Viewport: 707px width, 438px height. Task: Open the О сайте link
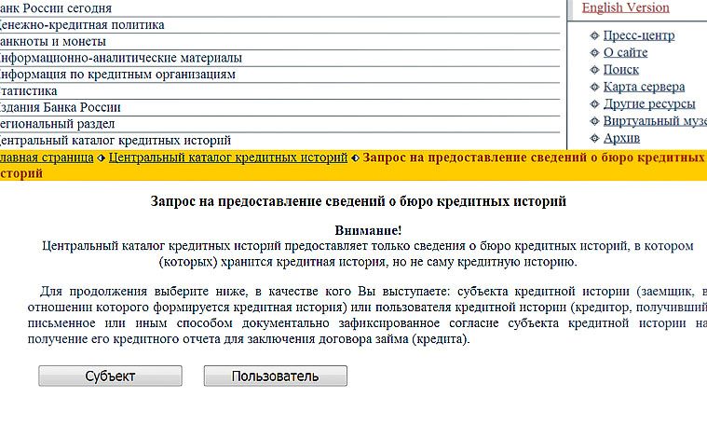tap(625, 52)
